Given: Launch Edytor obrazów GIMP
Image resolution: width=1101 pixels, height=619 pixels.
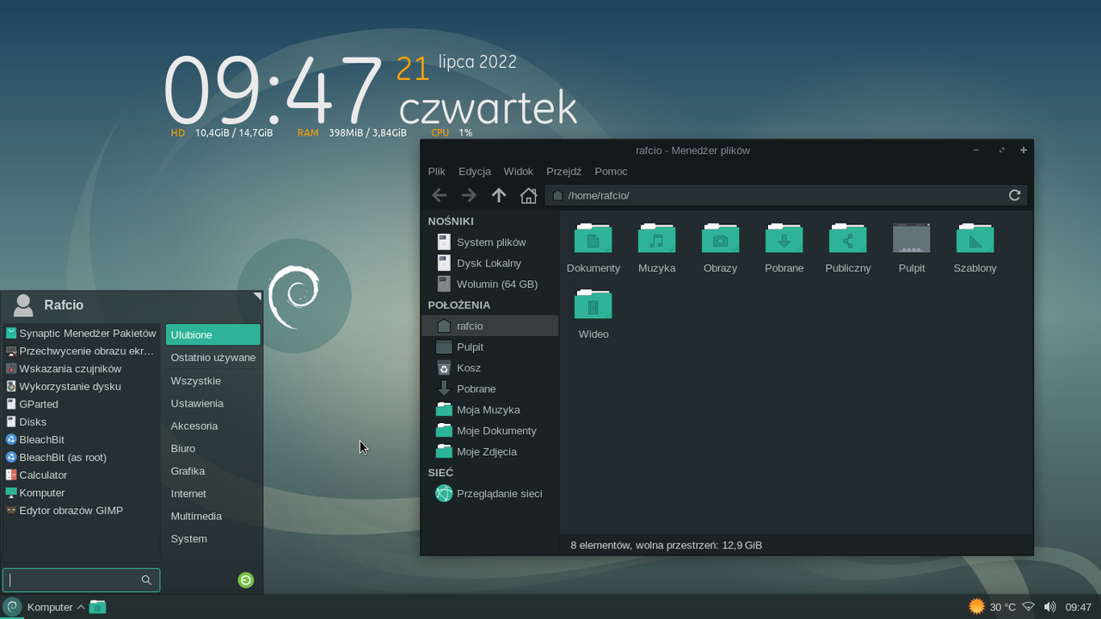Looking at the screenshot, I should coord(82,511).
